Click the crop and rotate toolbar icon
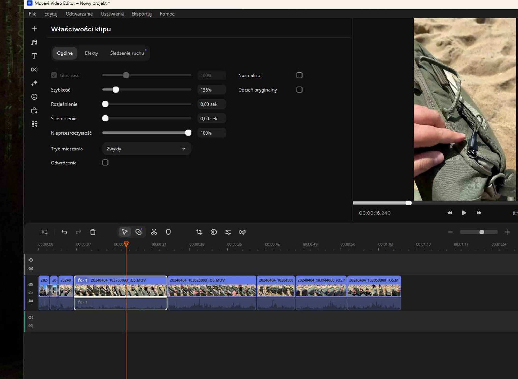This screenshot has height=379, width=518. (x=199, y=232)
